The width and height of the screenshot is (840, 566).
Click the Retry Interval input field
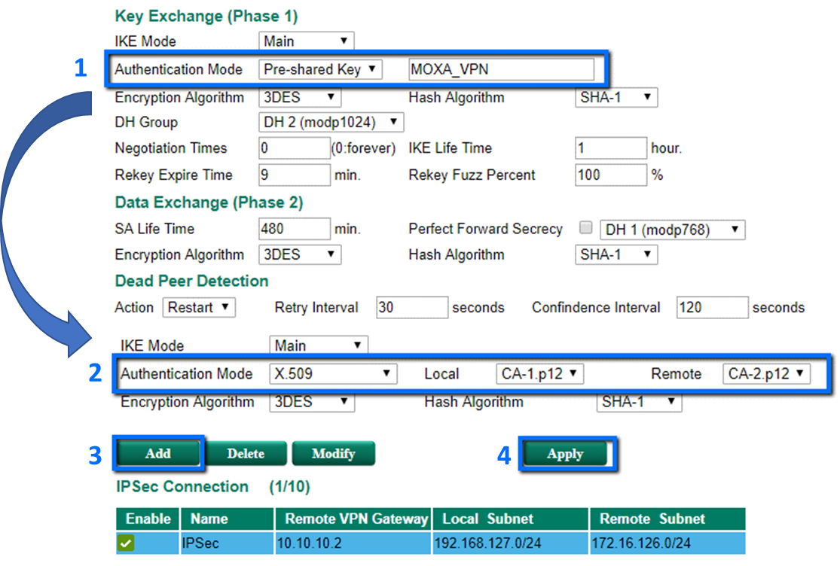(412, 307)
